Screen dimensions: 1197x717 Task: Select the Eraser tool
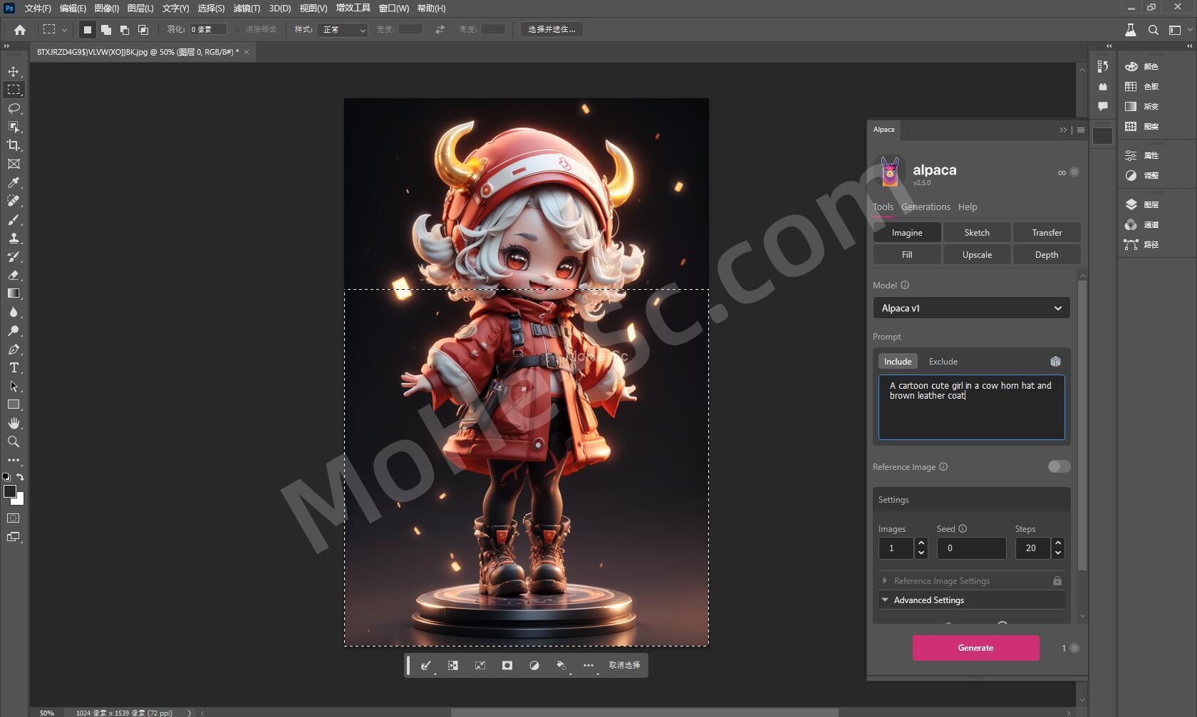(x=14, y=276)
